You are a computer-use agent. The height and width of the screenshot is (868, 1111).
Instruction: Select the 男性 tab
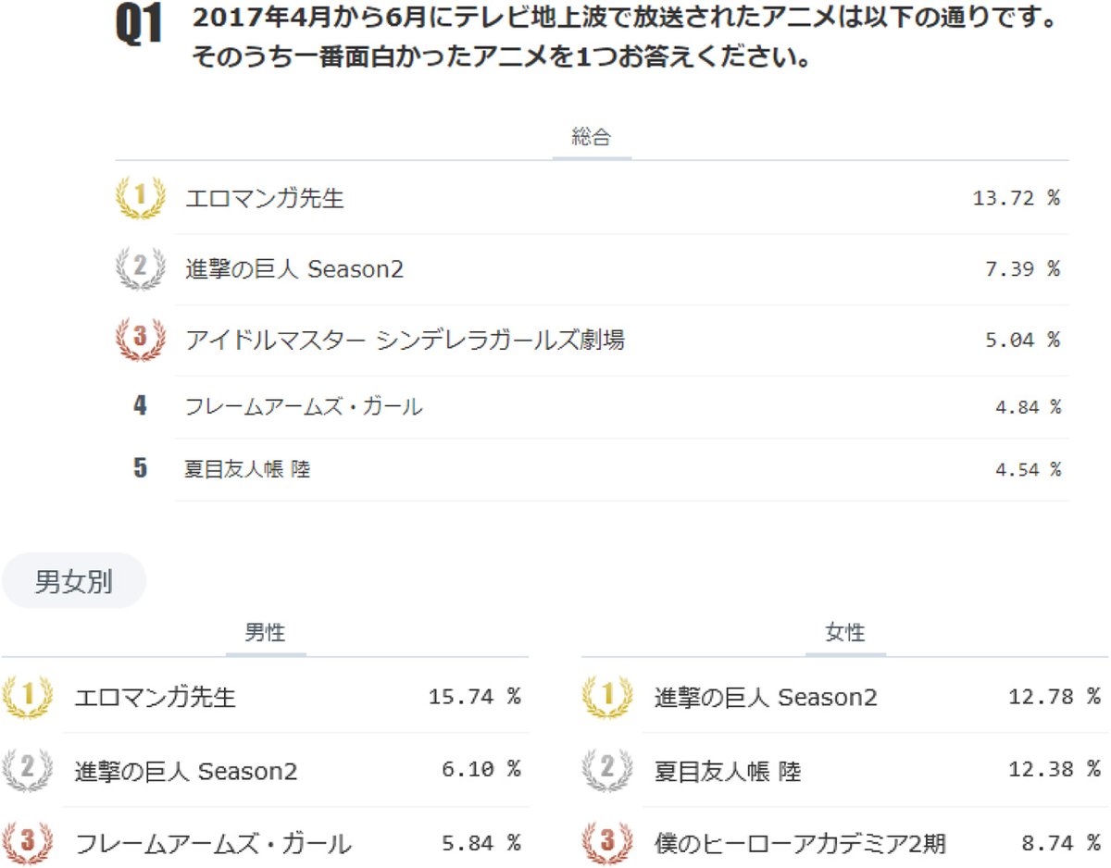pos(265,633)
